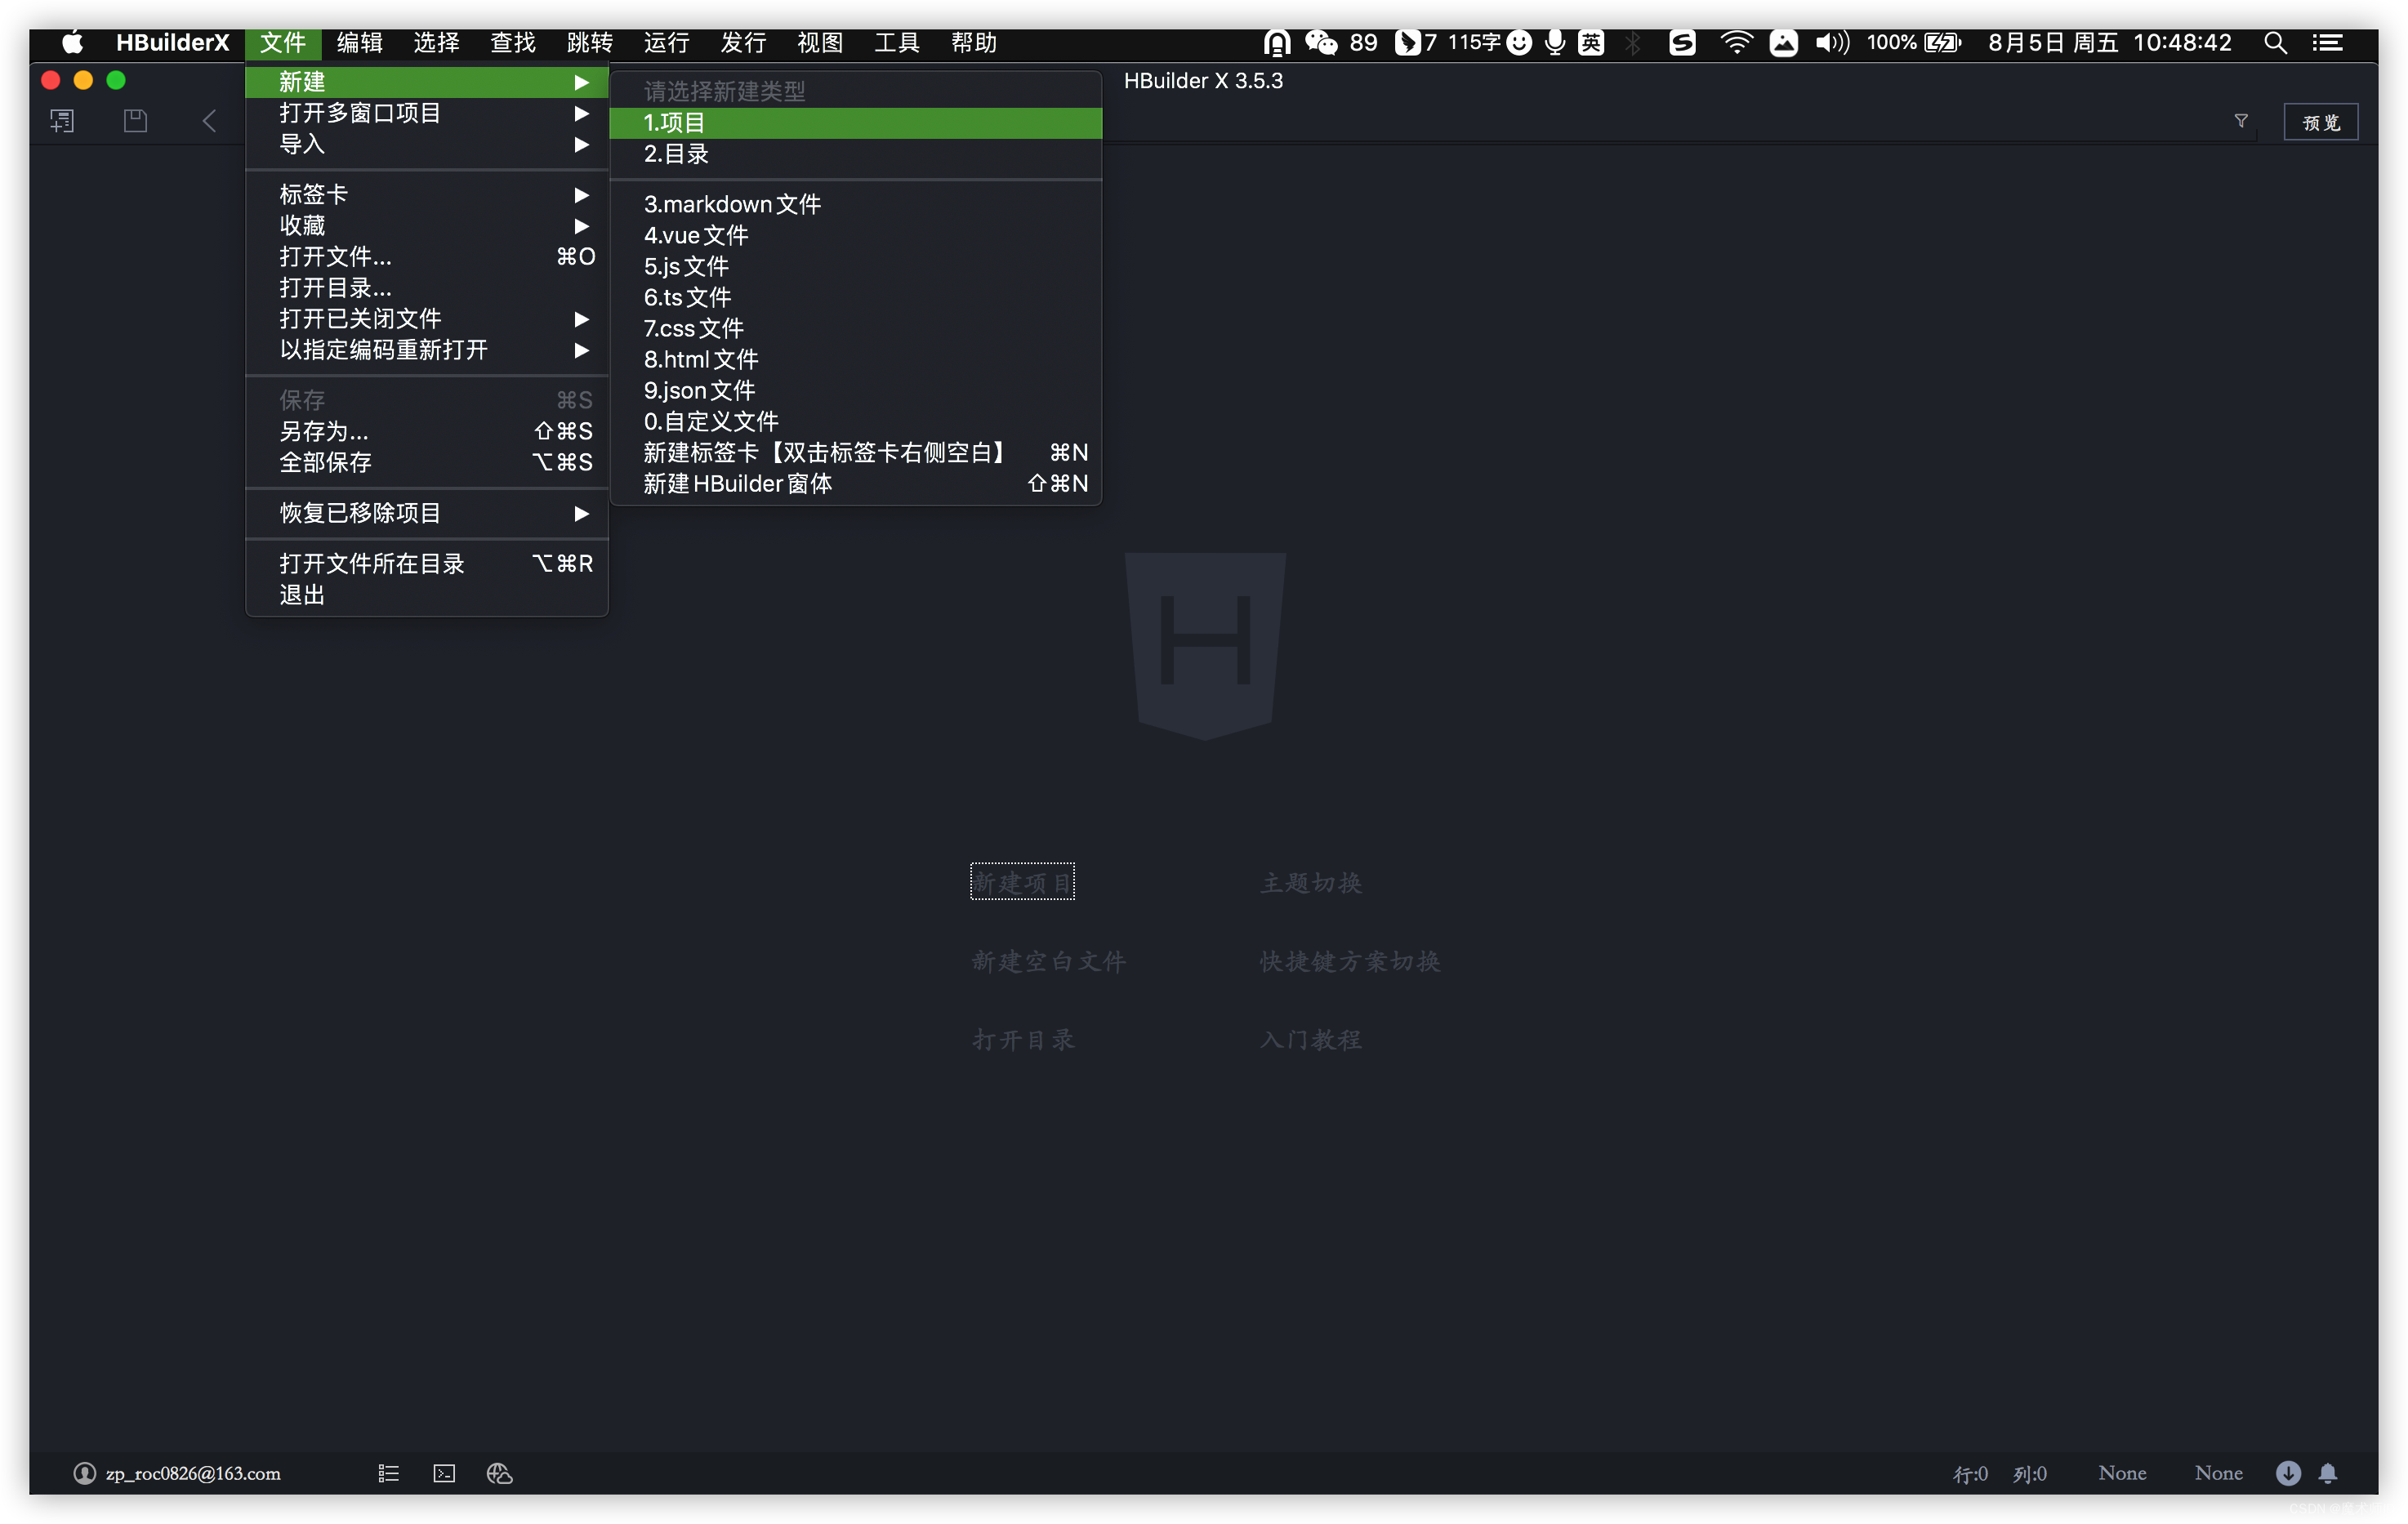Open the 发行 menu in menu bar
This screenshot has height=1524, width=2408.
point(743,42)
